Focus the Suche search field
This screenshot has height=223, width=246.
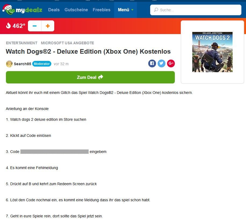point(196,10)
